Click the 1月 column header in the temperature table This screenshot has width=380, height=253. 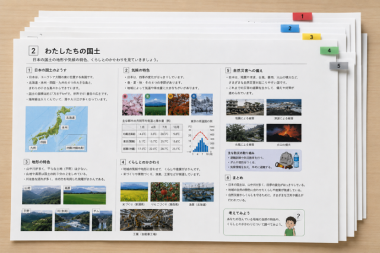[x=142, y=127]
